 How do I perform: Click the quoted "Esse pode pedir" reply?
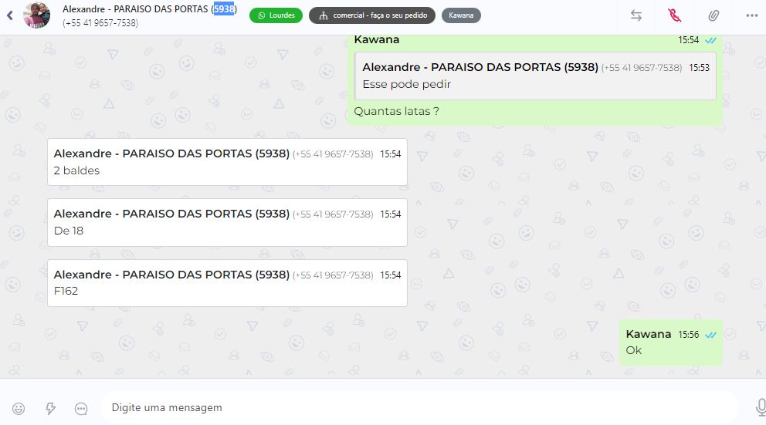coord(535,76)
